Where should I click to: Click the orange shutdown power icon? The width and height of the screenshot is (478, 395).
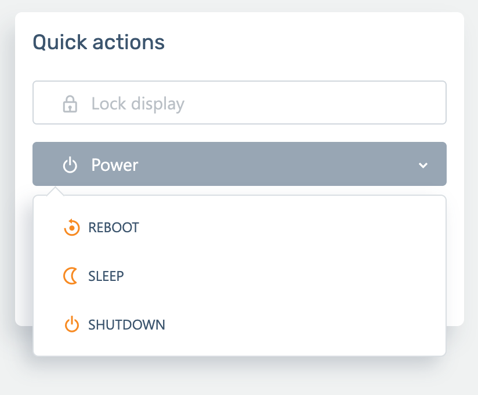71,324
